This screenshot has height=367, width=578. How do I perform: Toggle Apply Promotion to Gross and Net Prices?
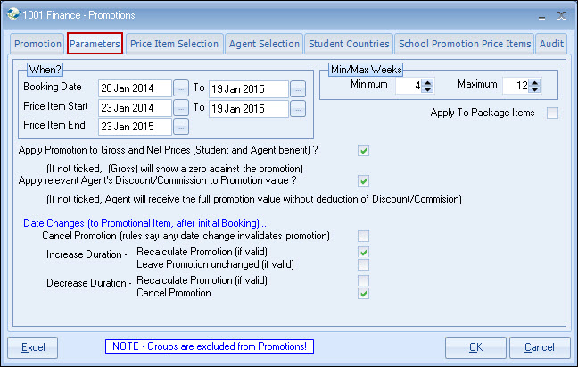[363, 150]
